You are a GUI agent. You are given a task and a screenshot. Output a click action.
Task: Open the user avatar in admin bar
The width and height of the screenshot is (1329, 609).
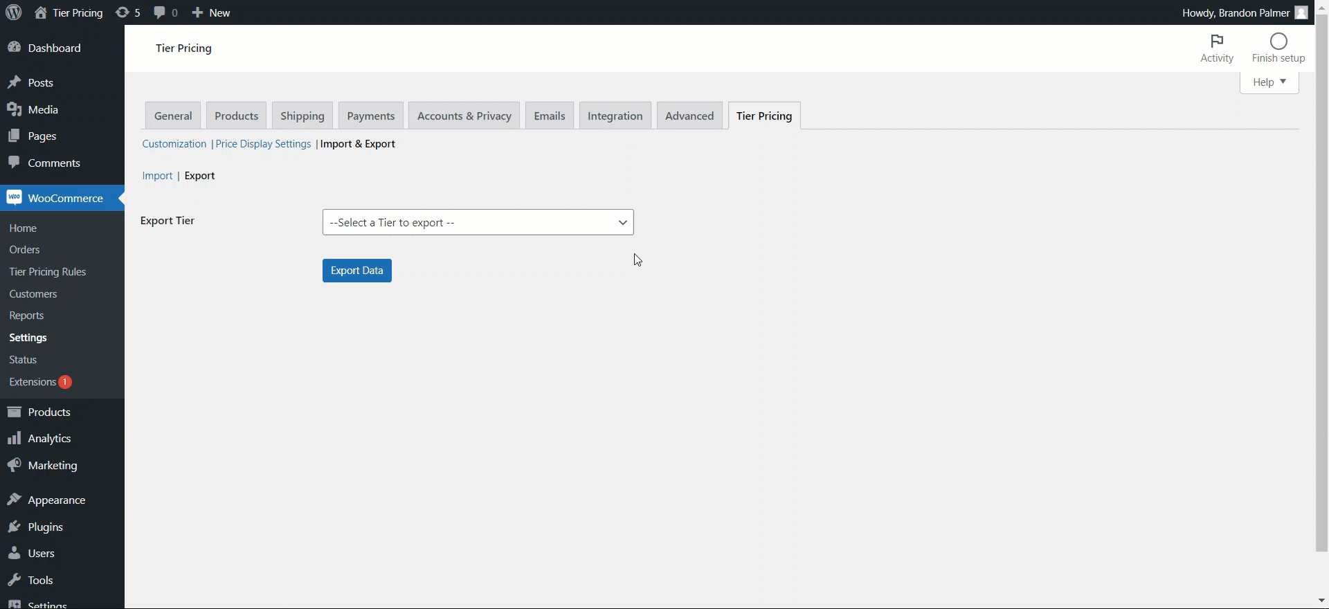click(x=1301, y=12)
